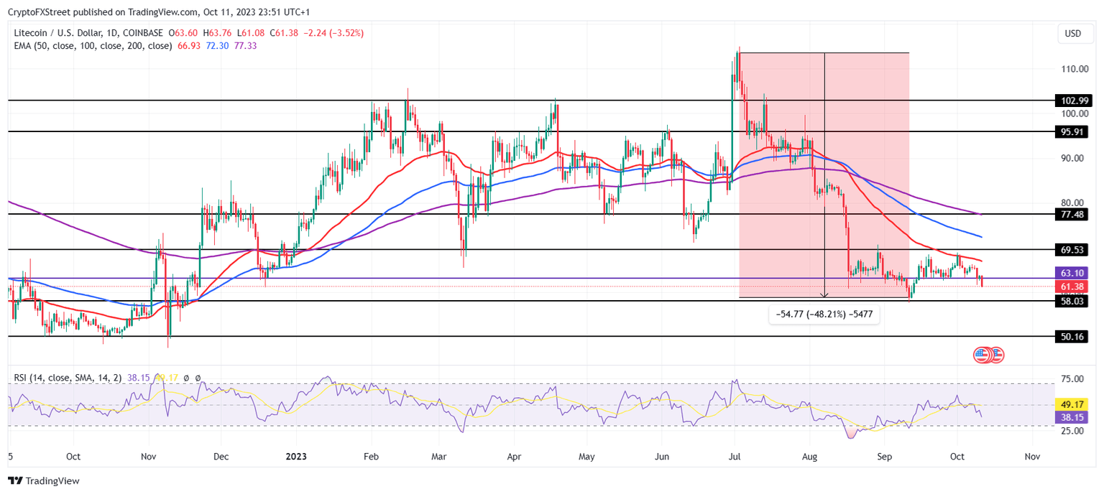Click the 63.10 purple price label

pos(1071,273)
